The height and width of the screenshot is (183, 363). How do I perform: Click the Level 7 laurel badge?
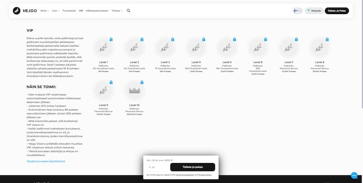tap(289, 48)
